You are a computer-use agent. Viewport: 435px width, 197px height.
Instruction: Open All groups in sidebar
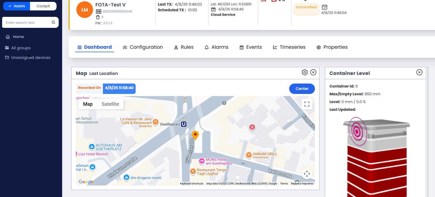tap(21, 48)
